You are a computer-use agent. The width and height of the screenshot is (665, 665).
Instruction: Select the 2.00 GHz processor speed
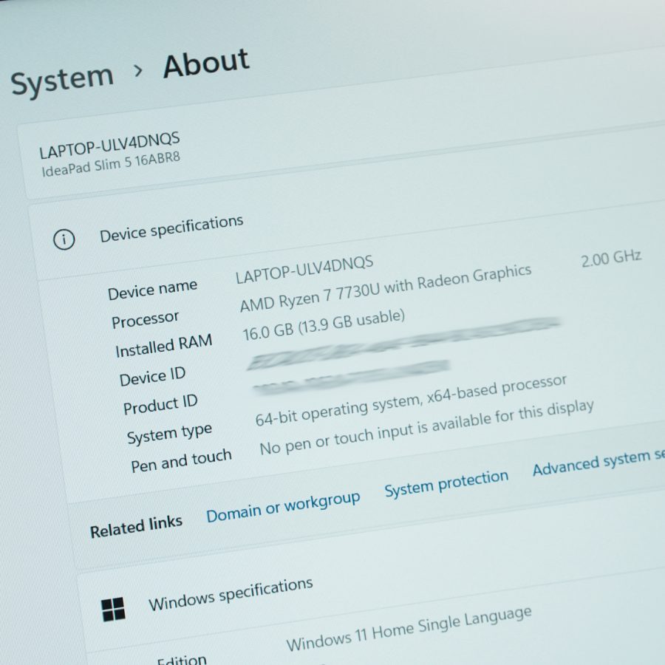coord(611,257)
